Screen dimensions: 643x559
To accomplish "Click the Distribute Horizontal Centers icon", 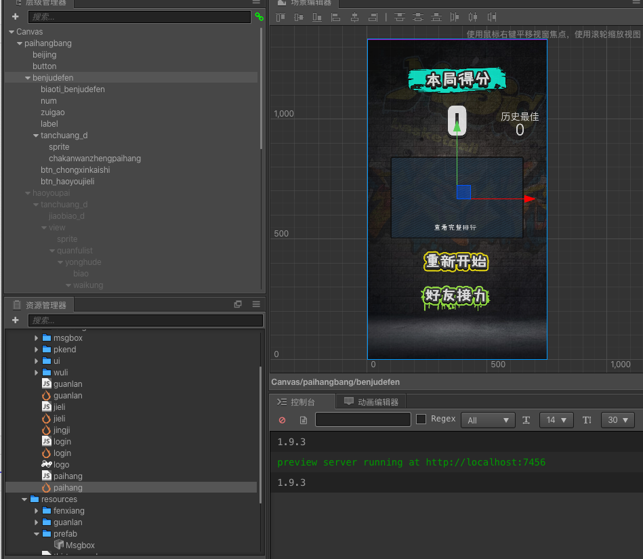I will pos(473,17).
